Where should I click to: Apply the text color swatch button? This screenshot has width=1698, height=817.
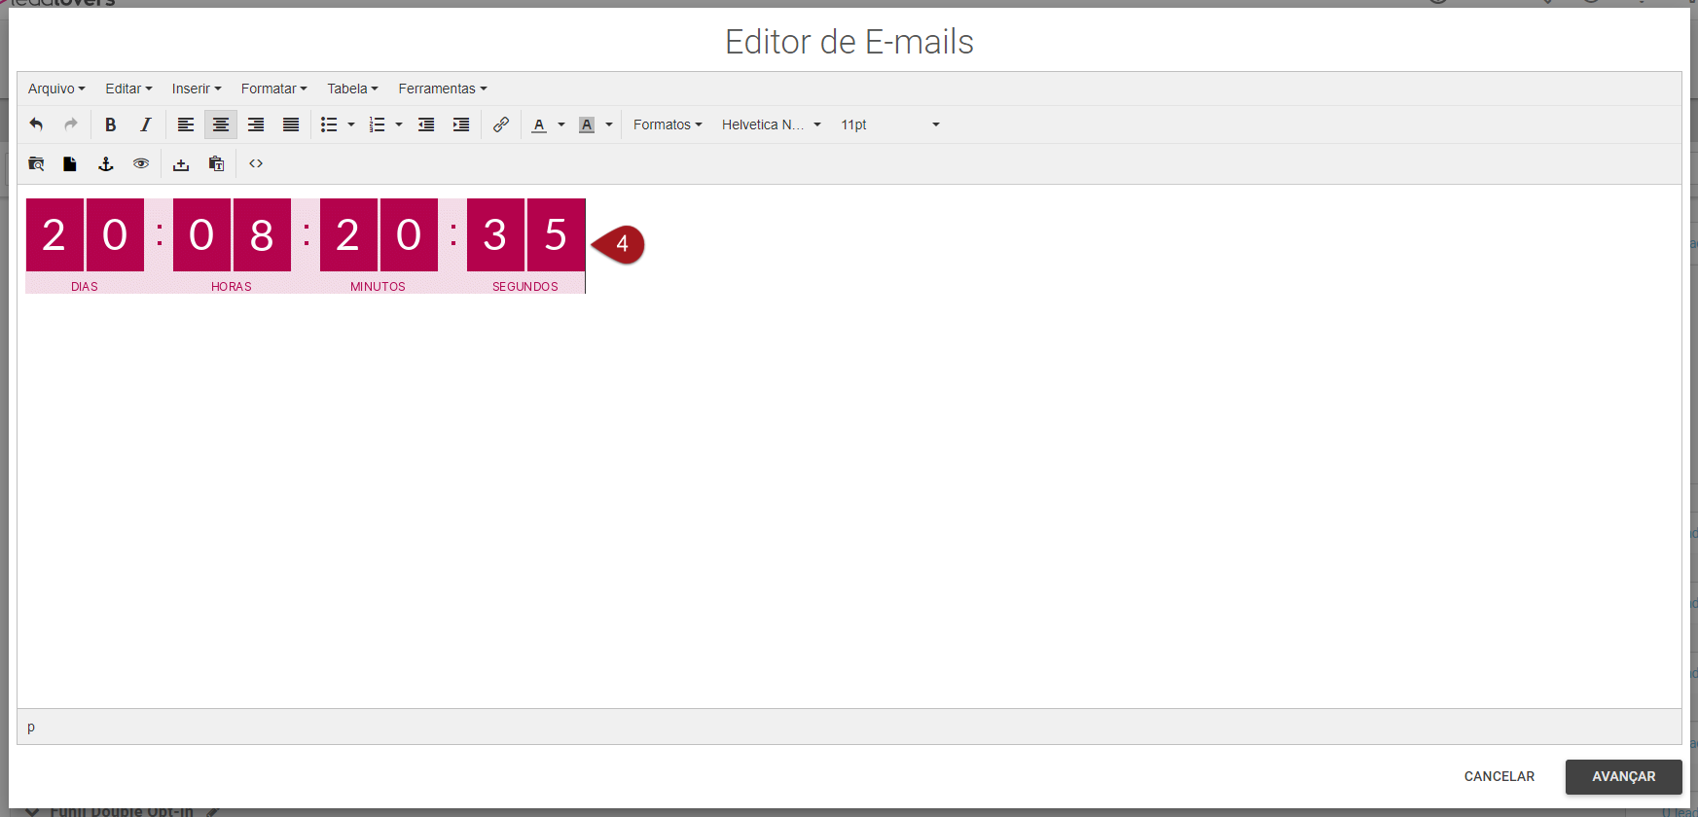pyautogui.click(x=539, y=124)
